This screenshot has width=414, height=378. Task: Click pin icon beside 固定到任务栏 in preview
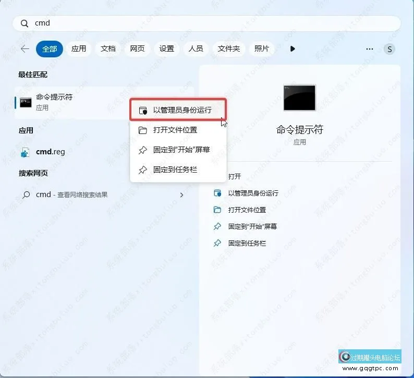pos(217,243)
